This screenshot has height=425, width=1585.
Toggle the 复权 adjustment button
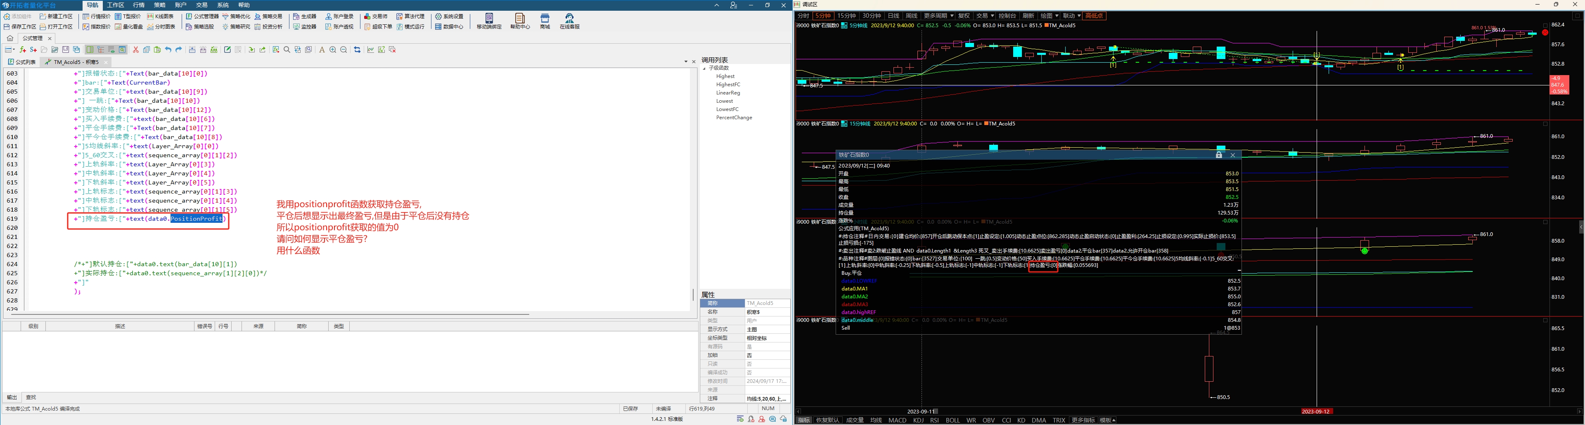964,16
